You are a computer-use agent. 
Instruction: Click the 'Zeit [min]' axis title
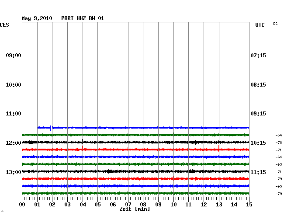(135, 209)
